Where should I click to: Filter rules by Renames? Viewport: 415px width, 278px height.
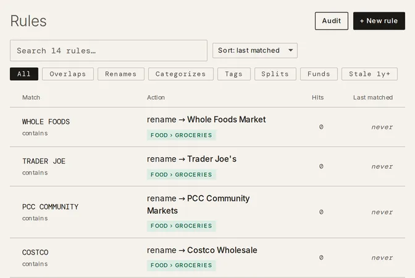[x=121, y=74]
